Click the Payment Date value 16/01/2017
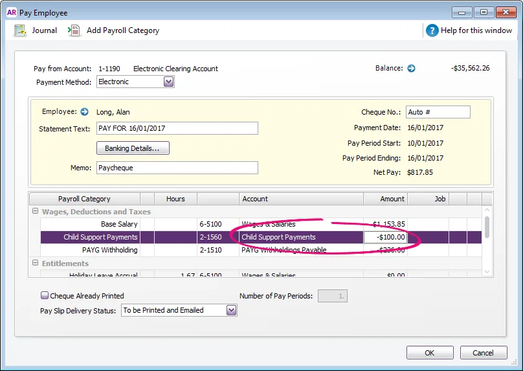Viewport: 523px width, 371px height. point(425,128)
